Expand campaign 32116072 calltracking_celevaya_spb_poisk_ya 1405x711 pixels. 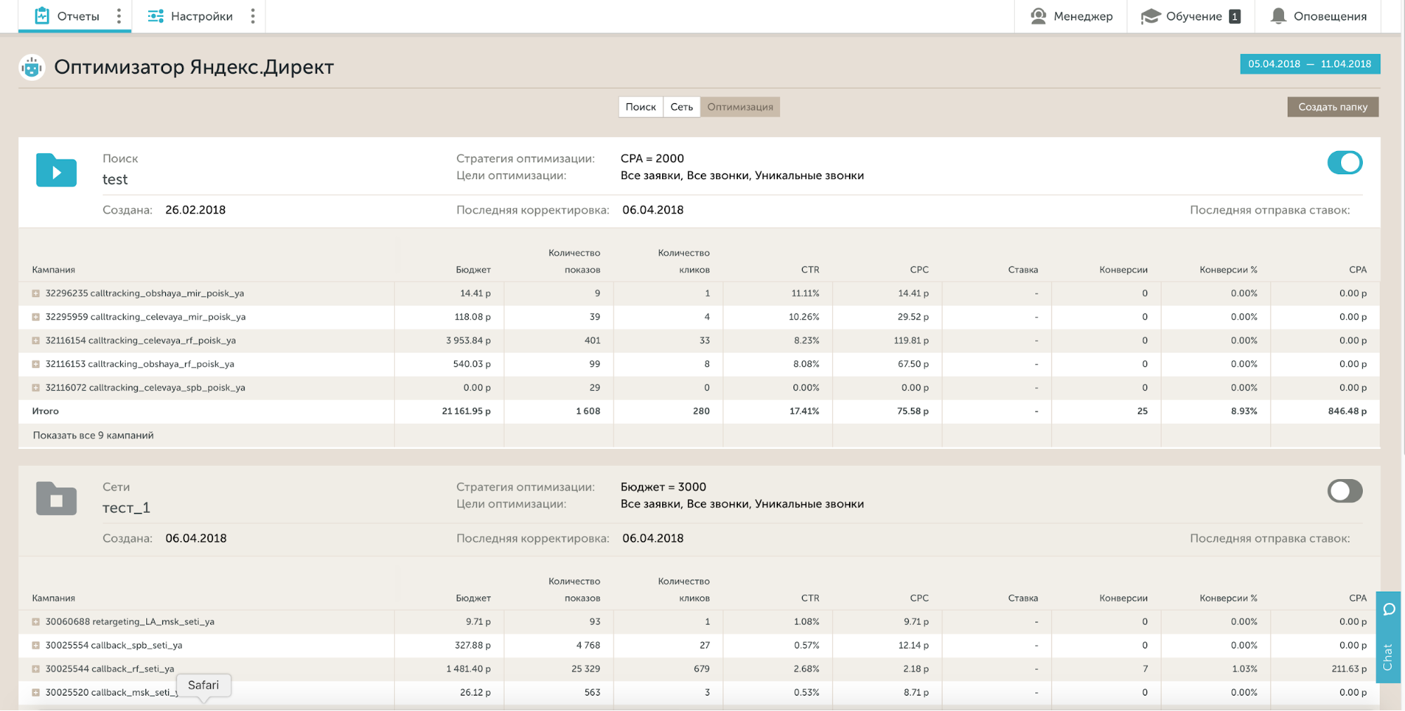pos(36,388)
